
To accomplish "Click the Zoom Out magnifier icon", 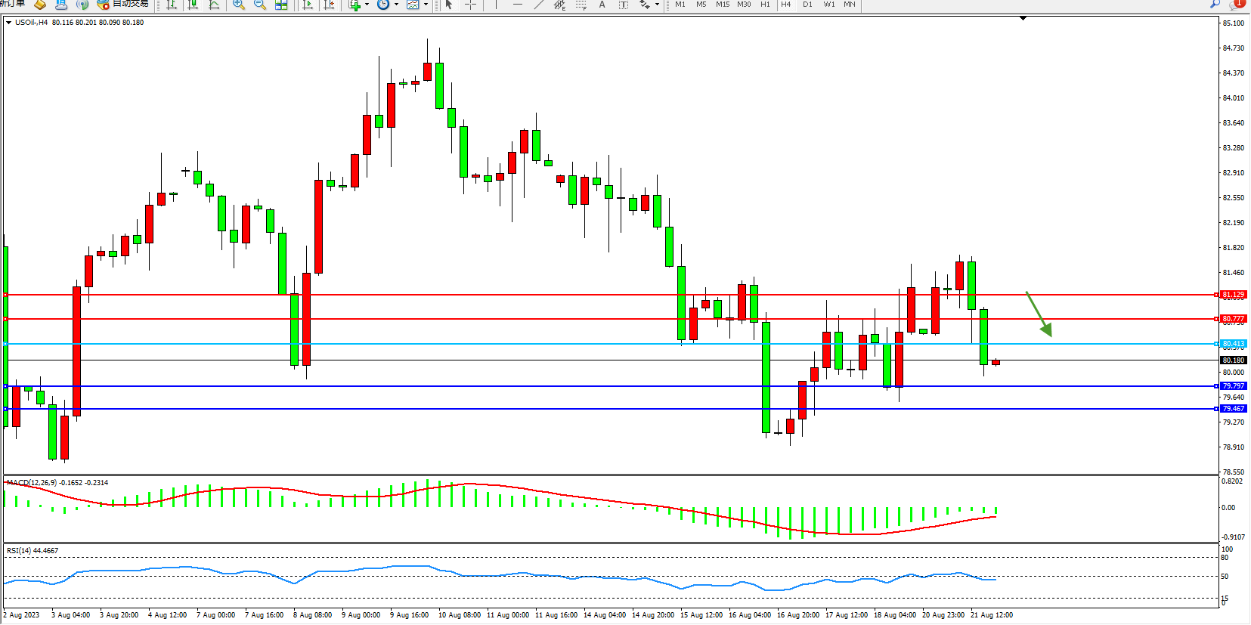I will (259, 5).
